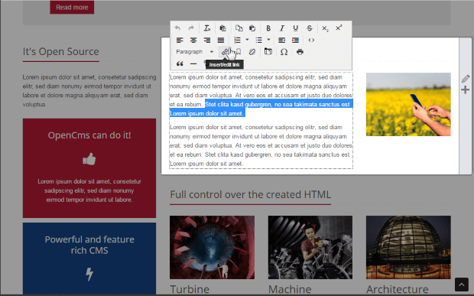The image size is (474, 296).
Task: Toggle Strikethrough formatting
Action: [x=310, y=28]
